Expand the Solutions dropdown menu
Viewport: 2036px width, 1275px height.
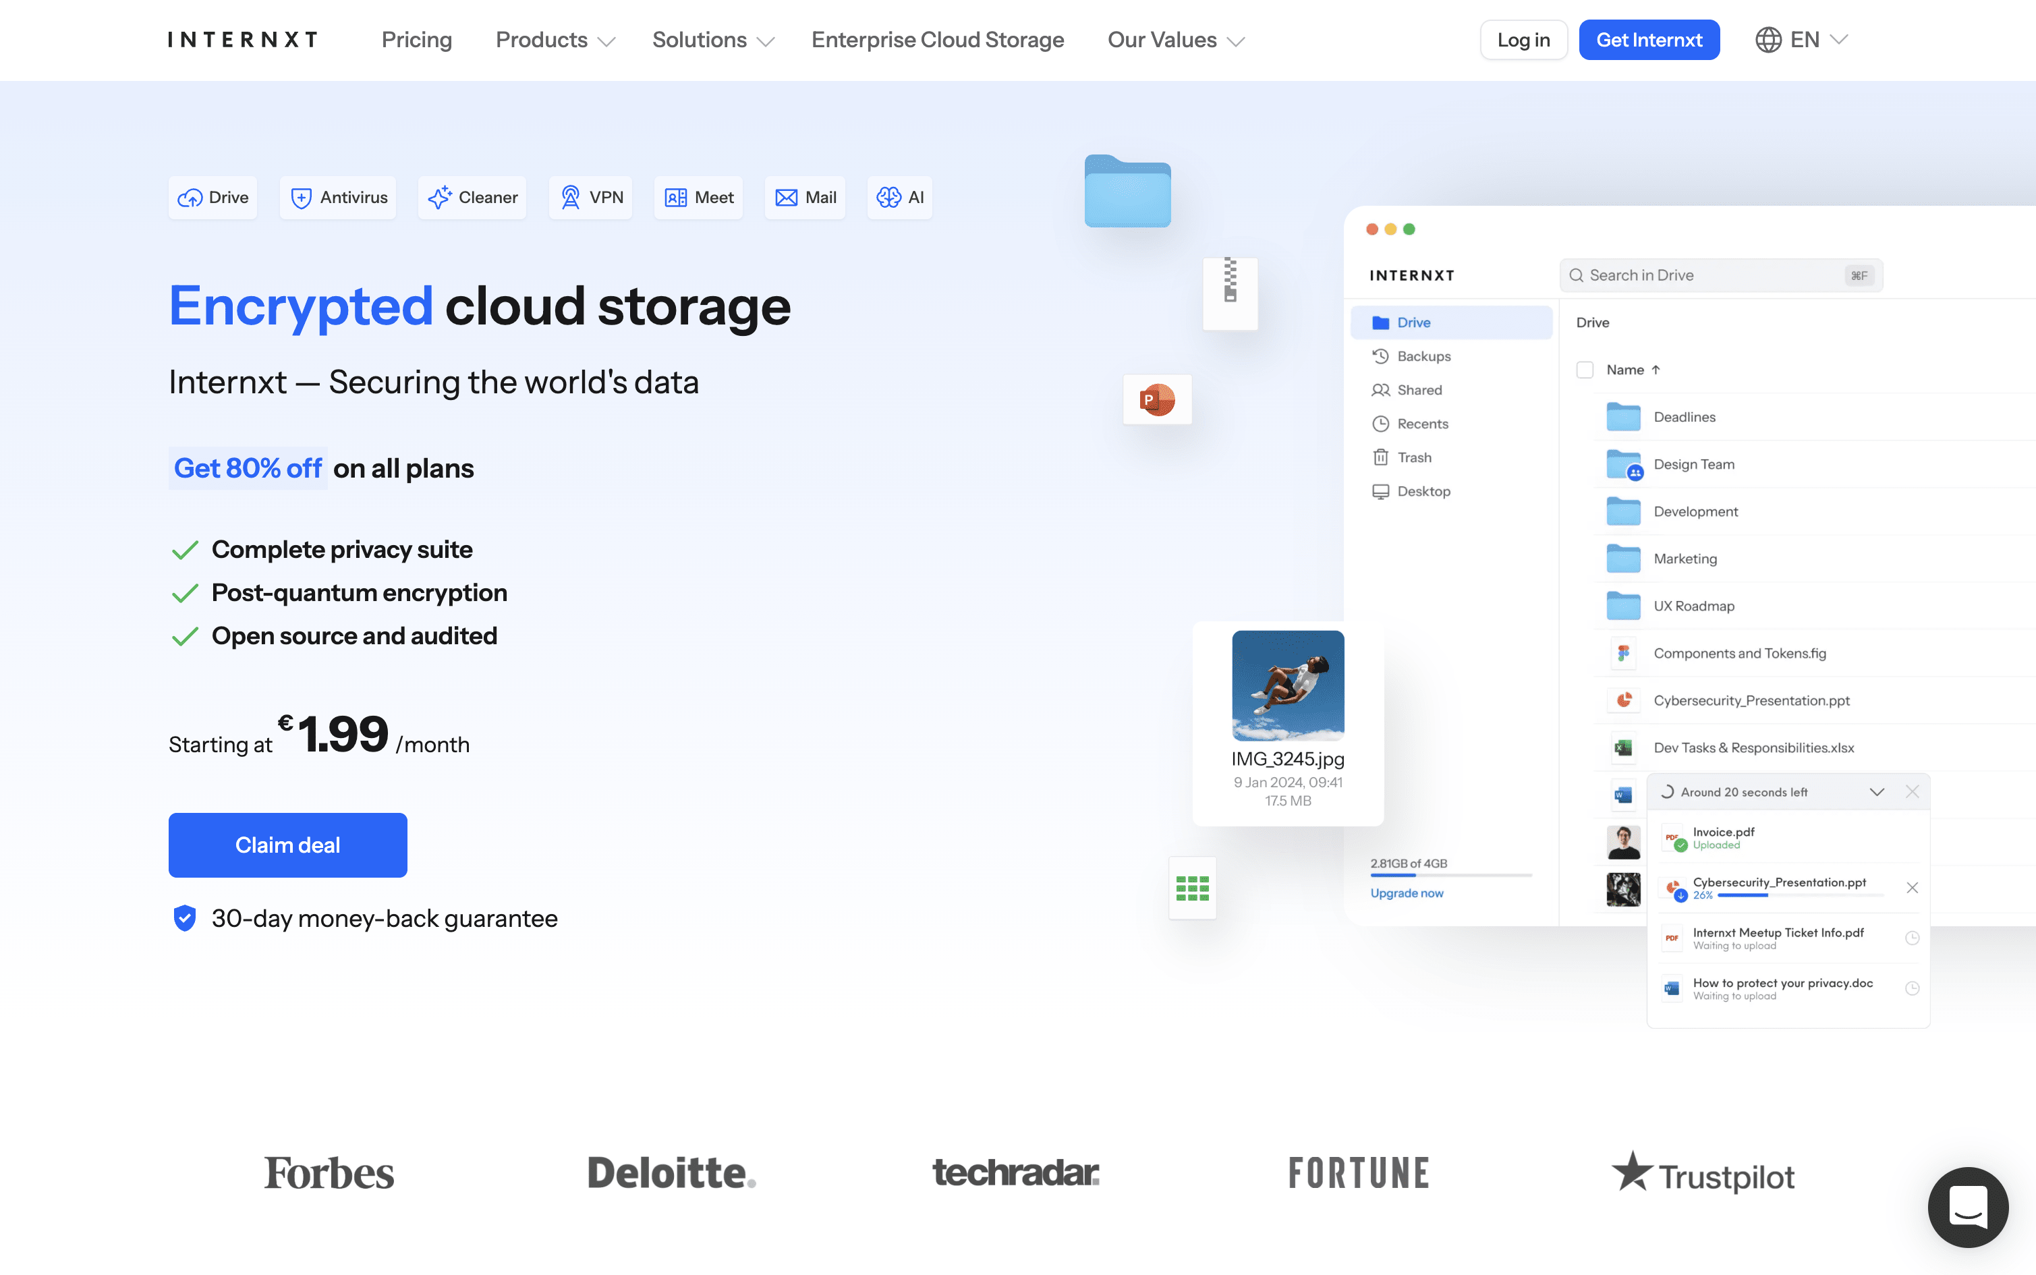pos(712,40)
